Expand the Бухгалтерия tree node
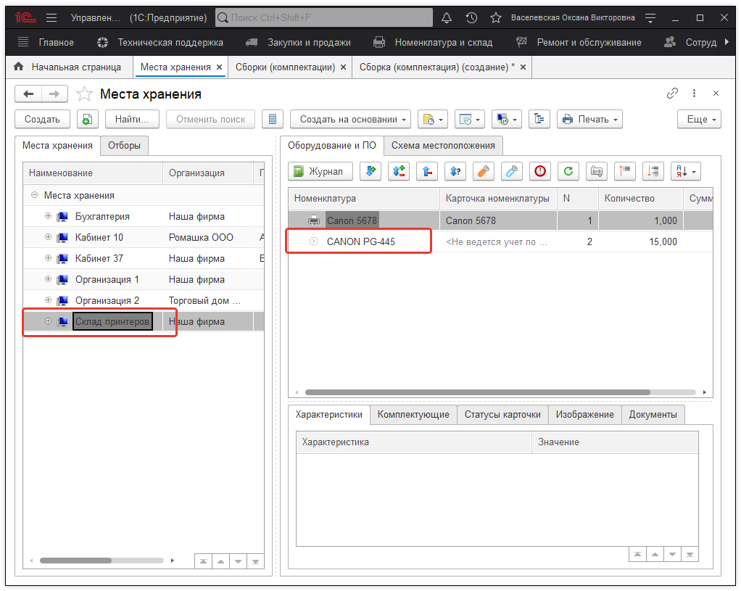 (x=49, y=216)
